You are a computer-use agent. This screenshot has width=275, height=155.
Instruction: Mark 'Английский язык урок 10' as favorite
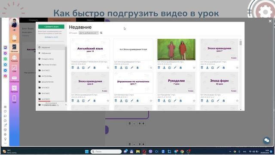point(108,68)
